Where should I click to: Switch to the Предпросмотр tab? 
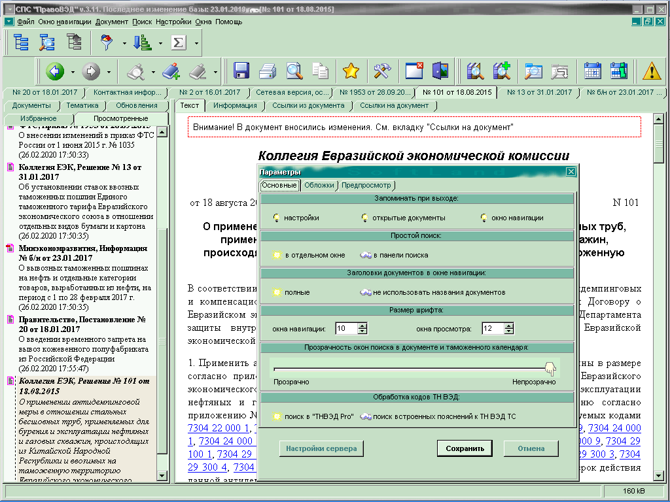[366, 185]
